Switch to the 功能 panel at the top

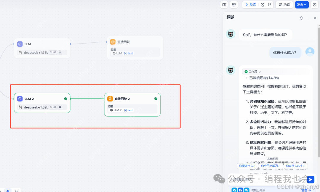point(284,5)
